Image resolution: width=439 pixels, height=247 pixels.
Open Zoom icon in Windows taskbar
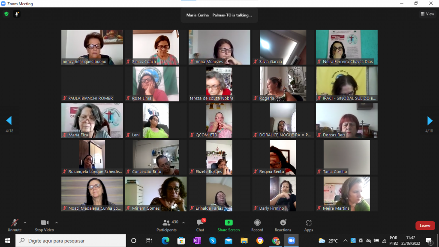[292, 241]
